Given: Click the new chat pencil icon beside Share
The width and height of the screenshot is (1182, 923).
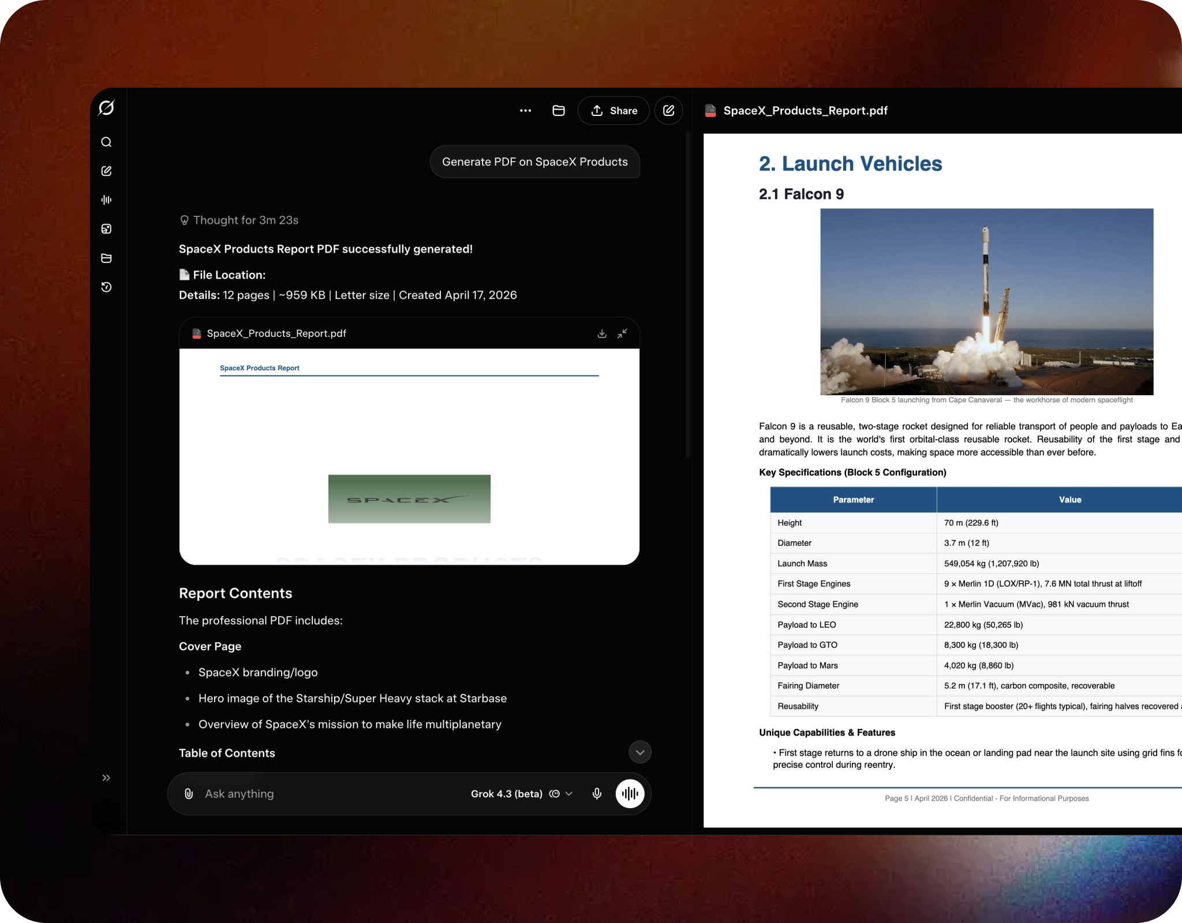Looking at the screenshot, I should tap(668, 111).
